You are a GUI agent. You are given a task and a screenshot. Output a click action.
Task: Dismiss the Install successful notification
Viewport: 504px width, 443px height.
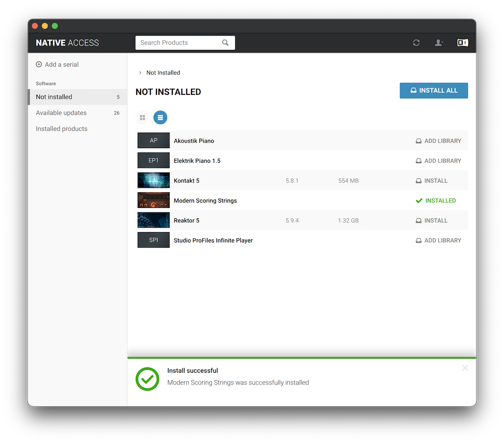[465, 368]
